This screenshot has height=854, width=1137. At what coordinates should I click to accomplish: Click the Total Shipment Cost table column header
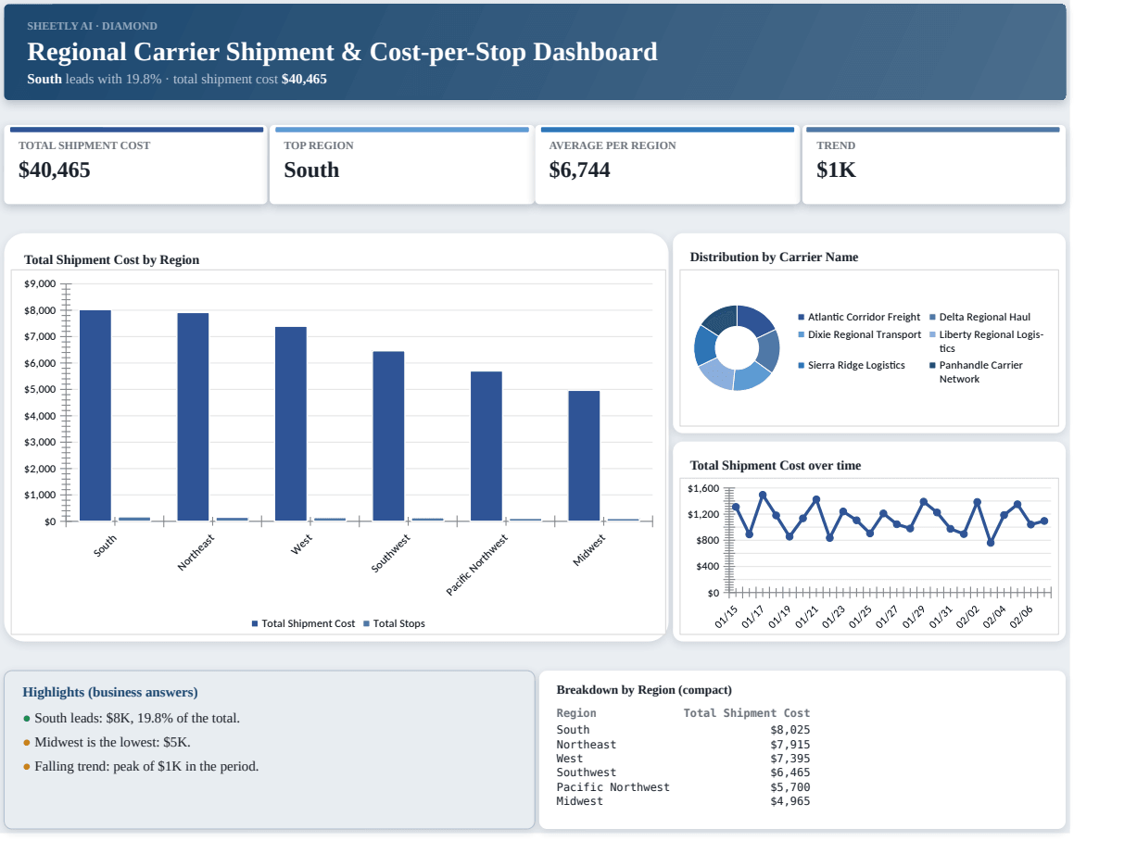point(747,713)
